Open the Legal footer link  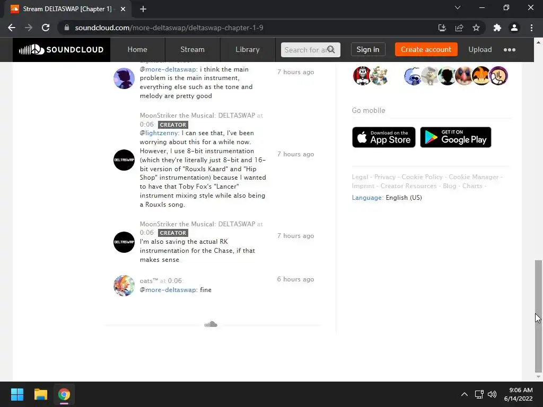(360, 177)
